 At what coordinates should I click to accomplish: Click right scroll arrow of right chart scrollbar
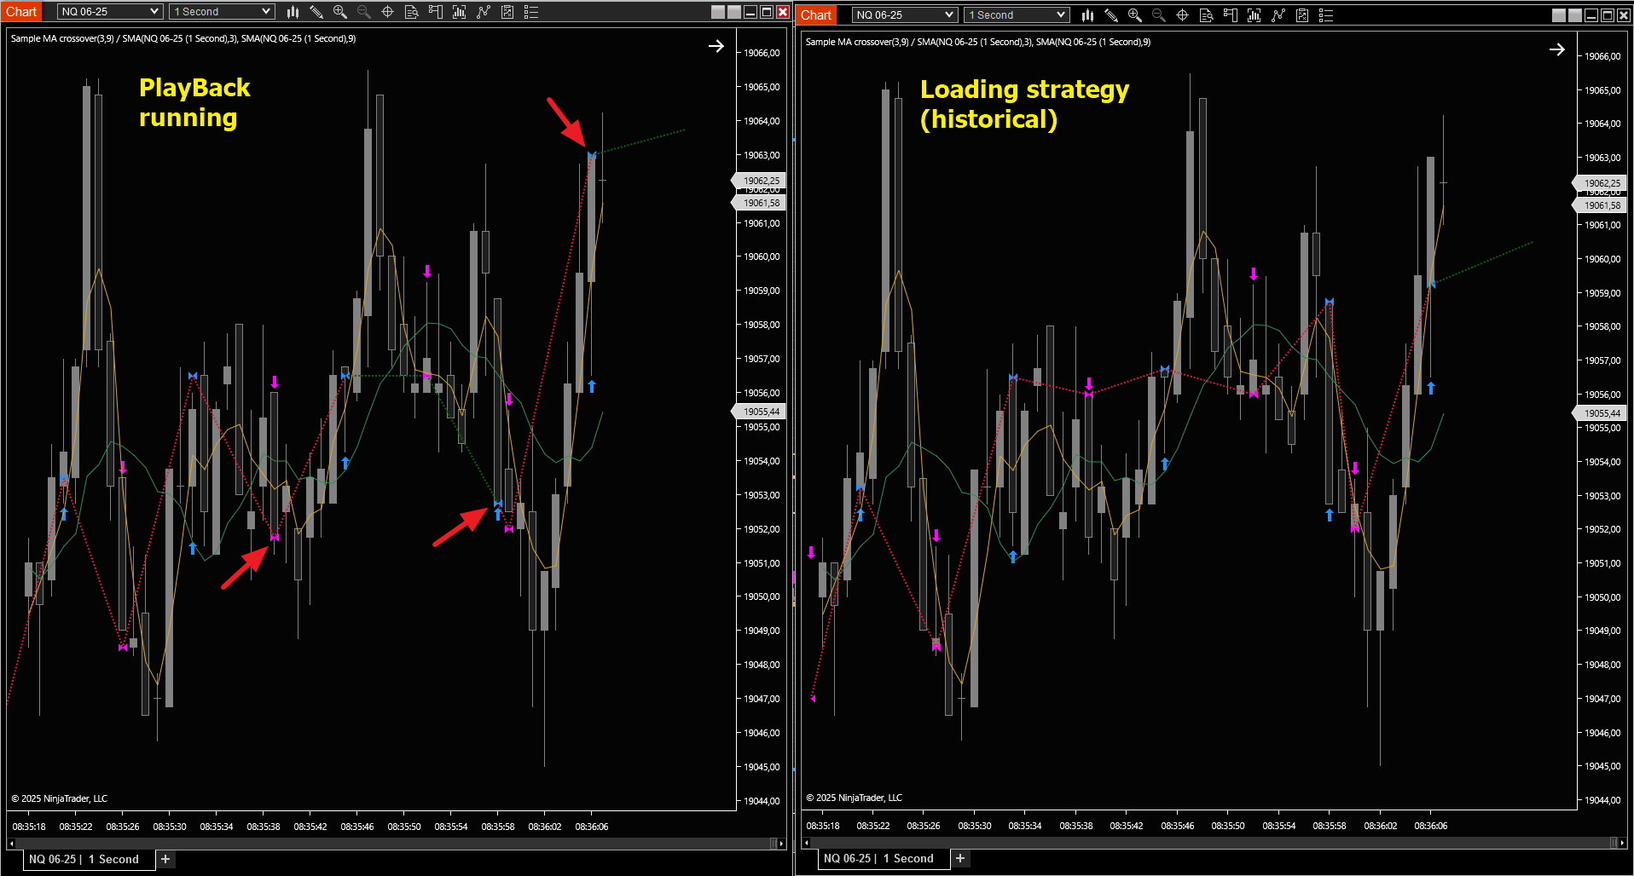(1623, 843)
